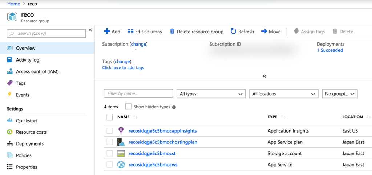Collapse the sidebar menu with double arrow
372x175 pixels.
click(90, 30)
